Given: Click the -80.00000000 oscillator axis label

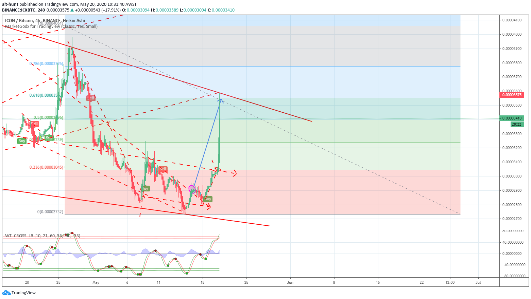Looking at the screenshot, I should click(x=513, y=276).
